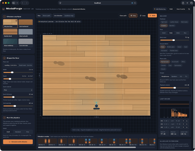Open sidebar dropdown chevron in browser toolbar
Viewport: 195px width, 151px height.
pos(17,3)
